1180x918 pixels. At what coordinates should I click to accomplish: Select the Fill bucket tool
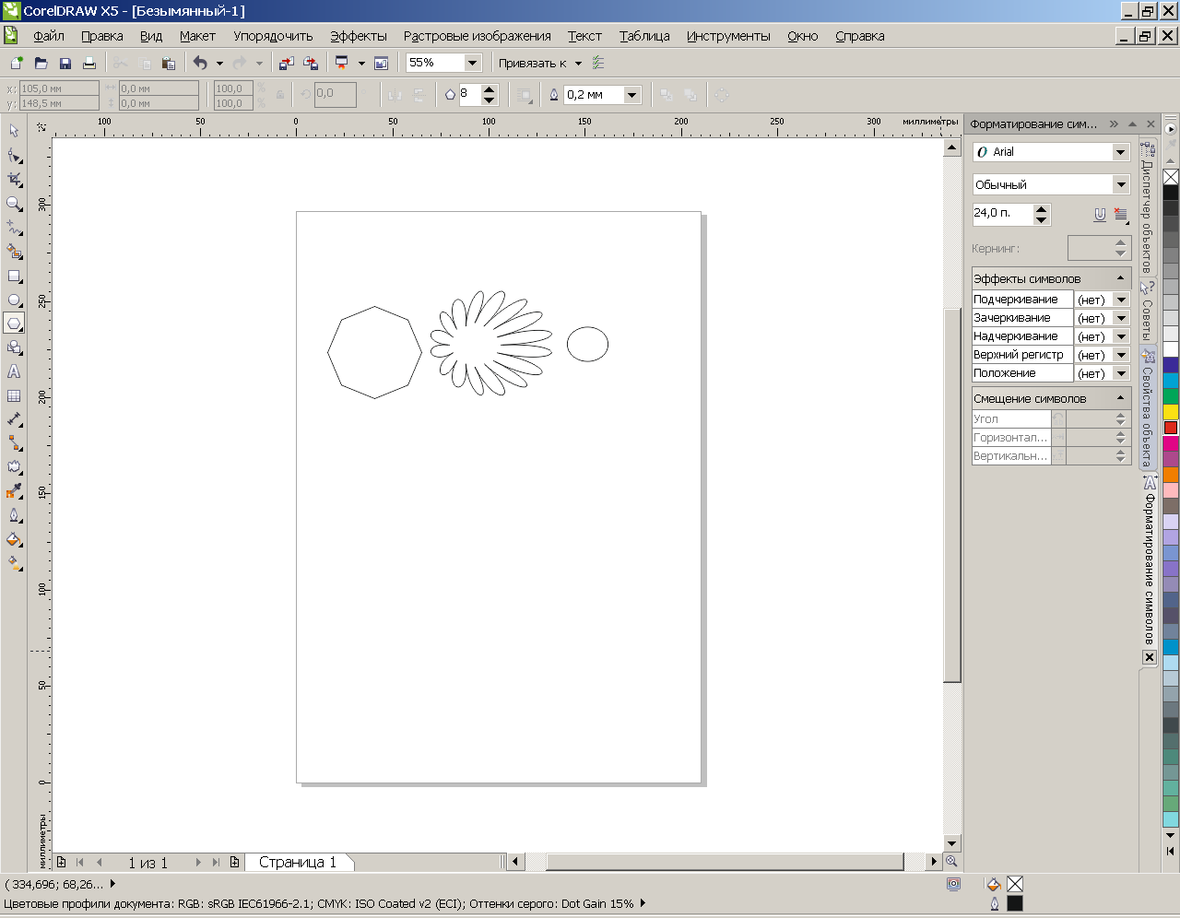coord(14,539)
